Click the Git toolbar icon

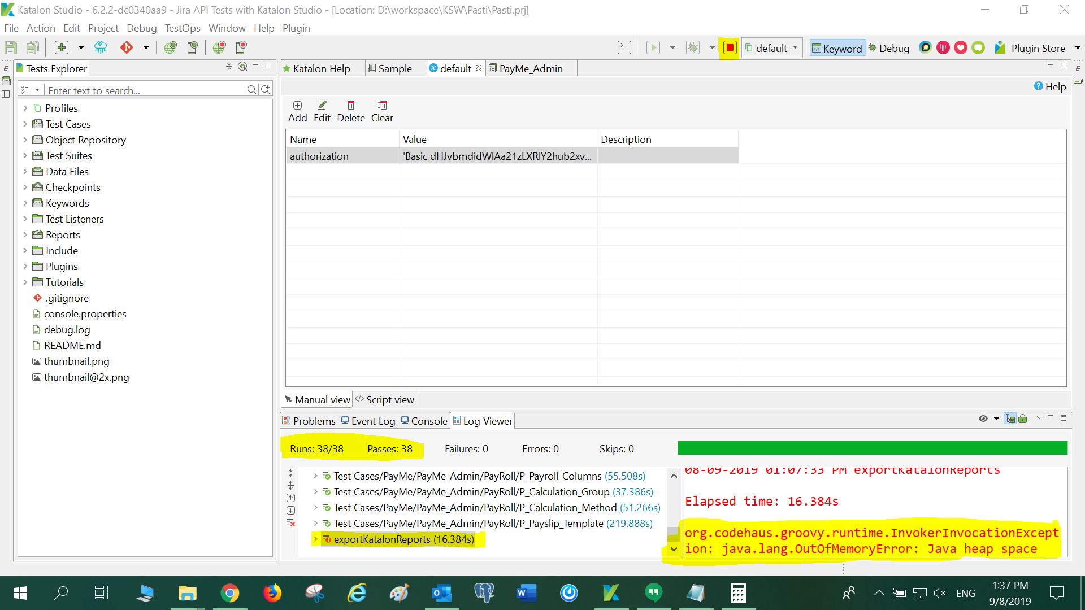tap(126, 47)
